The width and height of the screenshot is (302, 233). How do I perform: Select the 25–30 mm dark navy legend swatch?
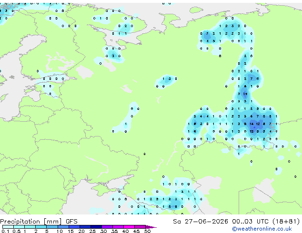click(x=96, y=227)
